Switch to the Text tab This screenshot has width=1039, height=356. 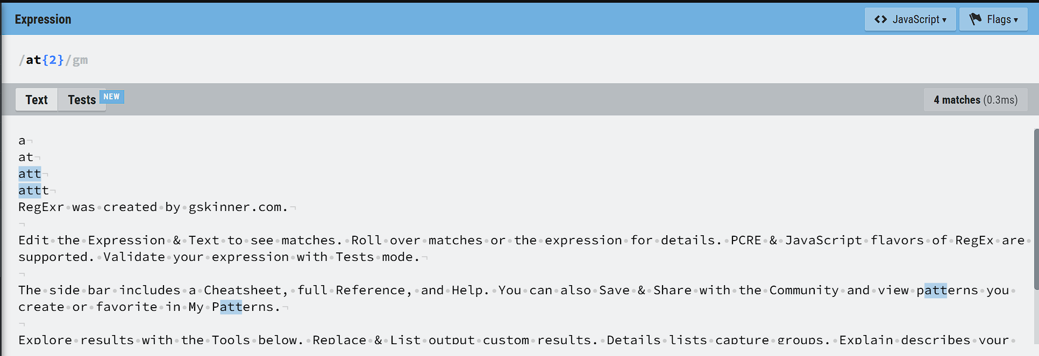coord(37,100)
